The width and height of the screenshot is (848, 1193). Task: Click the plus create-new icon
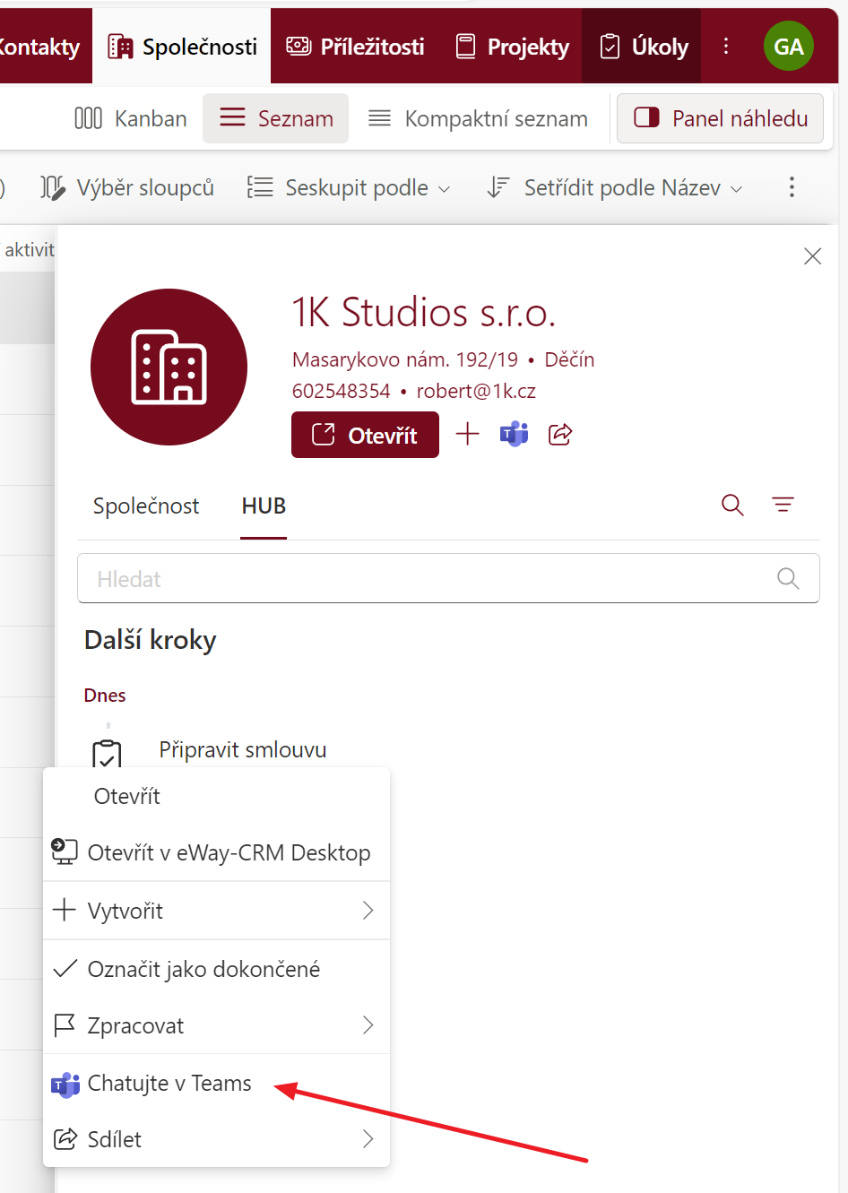[x=468, y=435]
